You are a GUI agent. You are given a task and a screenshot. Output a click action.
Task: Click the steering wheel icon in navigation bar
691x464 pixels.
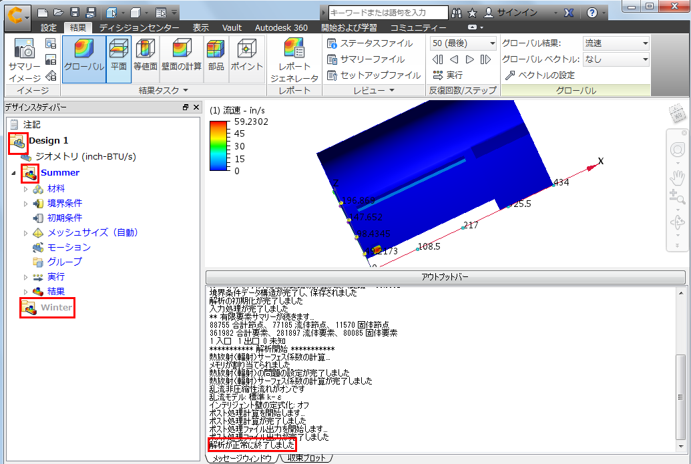678,150
